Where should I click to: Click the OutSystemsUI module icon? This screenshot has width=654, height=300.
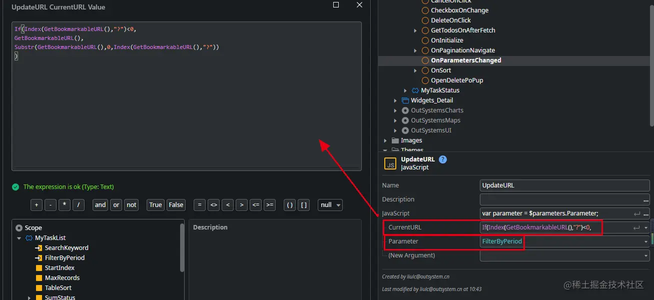(405, 130)
